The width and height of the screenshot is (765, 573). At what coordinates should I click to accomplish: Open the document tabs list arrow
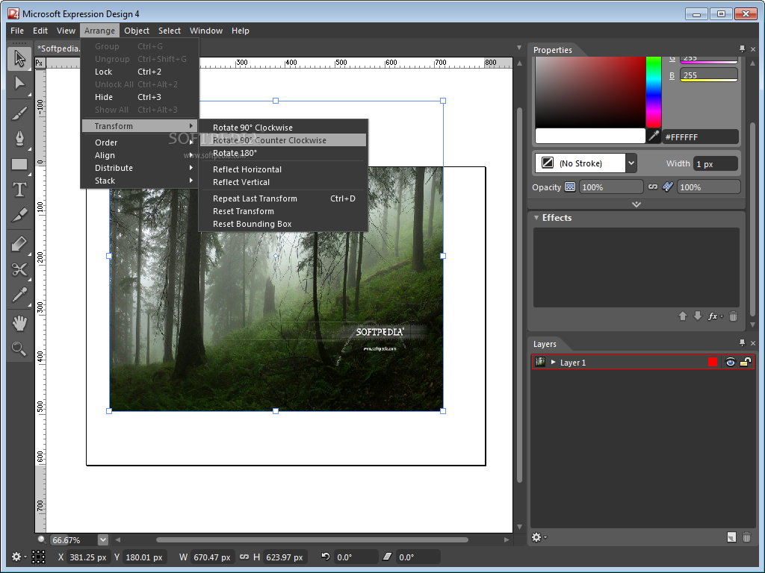(x=519, y=48)
